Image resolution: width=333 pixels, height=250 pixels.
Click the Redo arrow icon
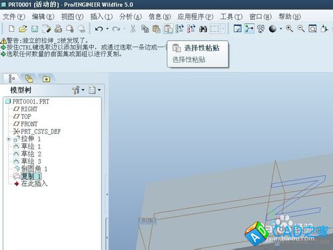pos(117,29)
